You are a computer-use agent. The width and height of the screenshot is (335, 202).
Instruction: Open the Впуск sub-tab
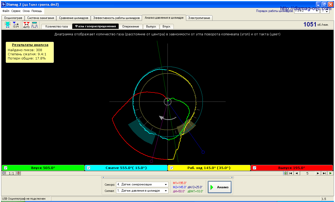166,26
